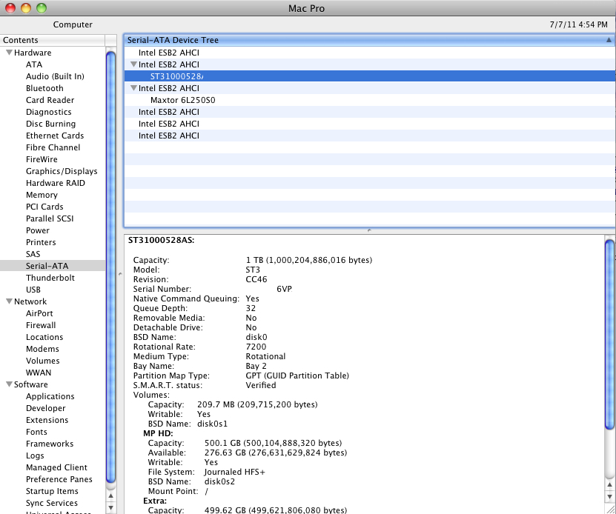The height and width of the screenshot is (514, 616).
Task: Open Thunderbolt section
Action: coord(50,278)
